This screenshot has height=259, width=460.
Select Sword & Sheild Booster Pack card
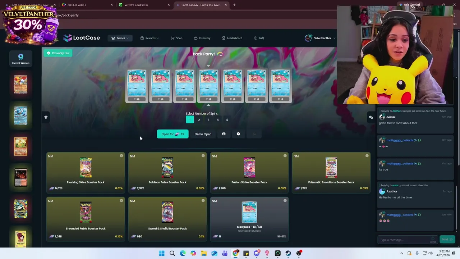(x=167, y=219)
